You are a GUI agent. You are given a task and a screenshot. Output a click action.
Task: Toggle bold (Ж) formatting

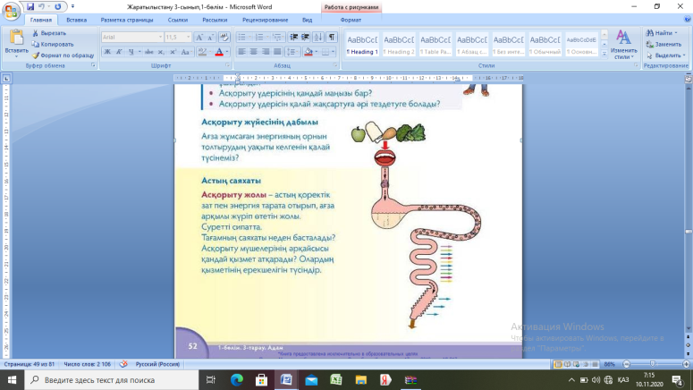107,52
